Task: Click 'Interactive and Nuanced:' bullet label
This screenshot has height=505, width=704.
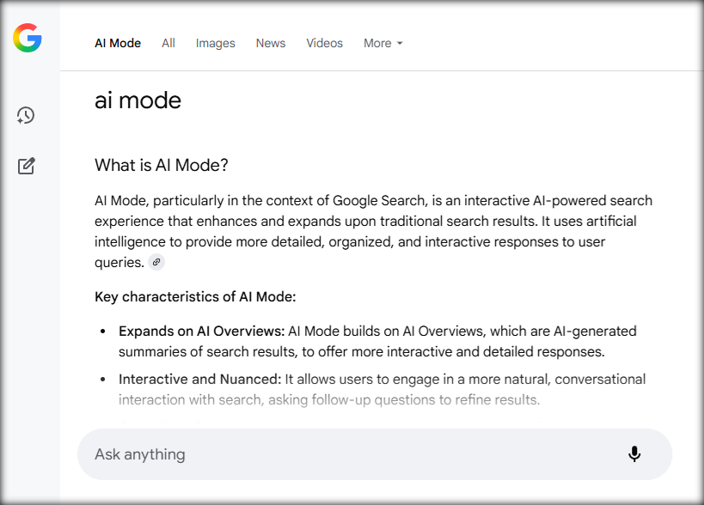Action: click(x=199, y=379)
